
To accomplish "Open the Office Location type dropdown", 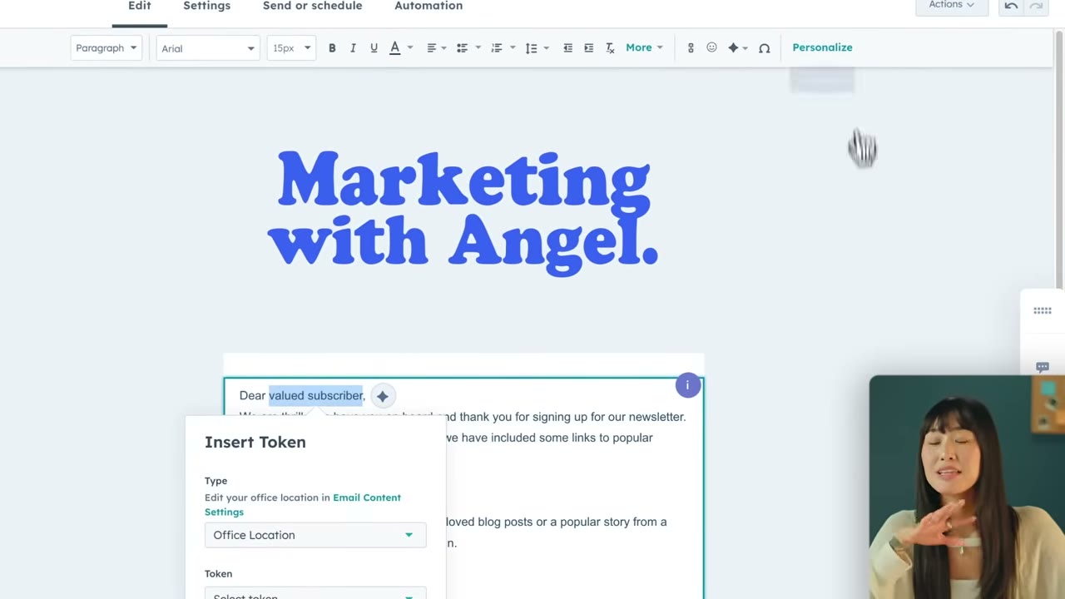I will [x=315, y=535].
